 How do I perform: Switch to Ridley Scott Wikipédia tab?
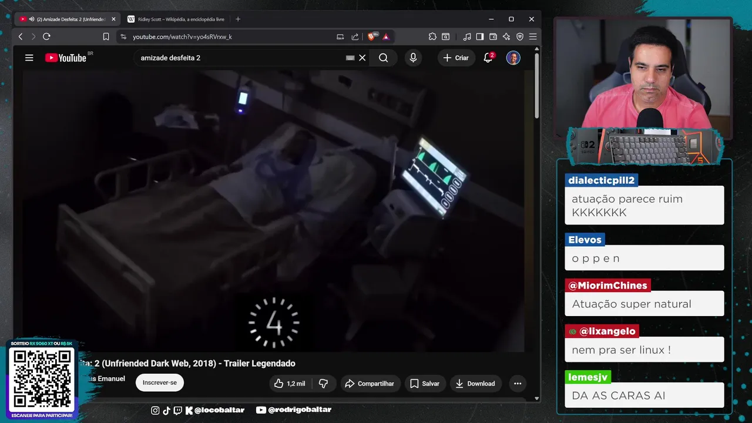coord(176,19)
